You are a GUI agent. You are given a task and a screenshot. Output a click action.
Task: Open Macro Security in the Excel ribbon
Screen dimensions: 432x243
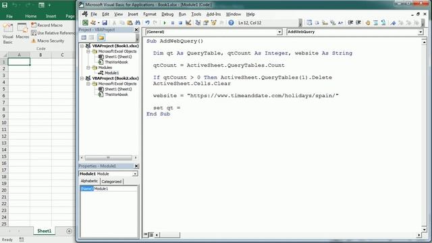[x=48, y=40]
